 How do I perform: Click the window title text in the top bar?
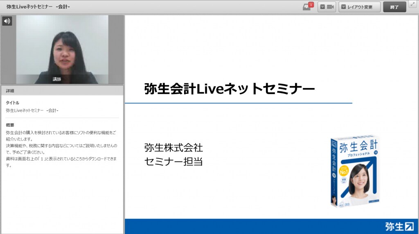pyautogui.click(x=38, y=7)
